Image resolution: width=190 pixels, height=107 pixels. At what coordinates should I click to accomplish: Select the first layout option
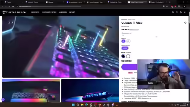point(123,41)
